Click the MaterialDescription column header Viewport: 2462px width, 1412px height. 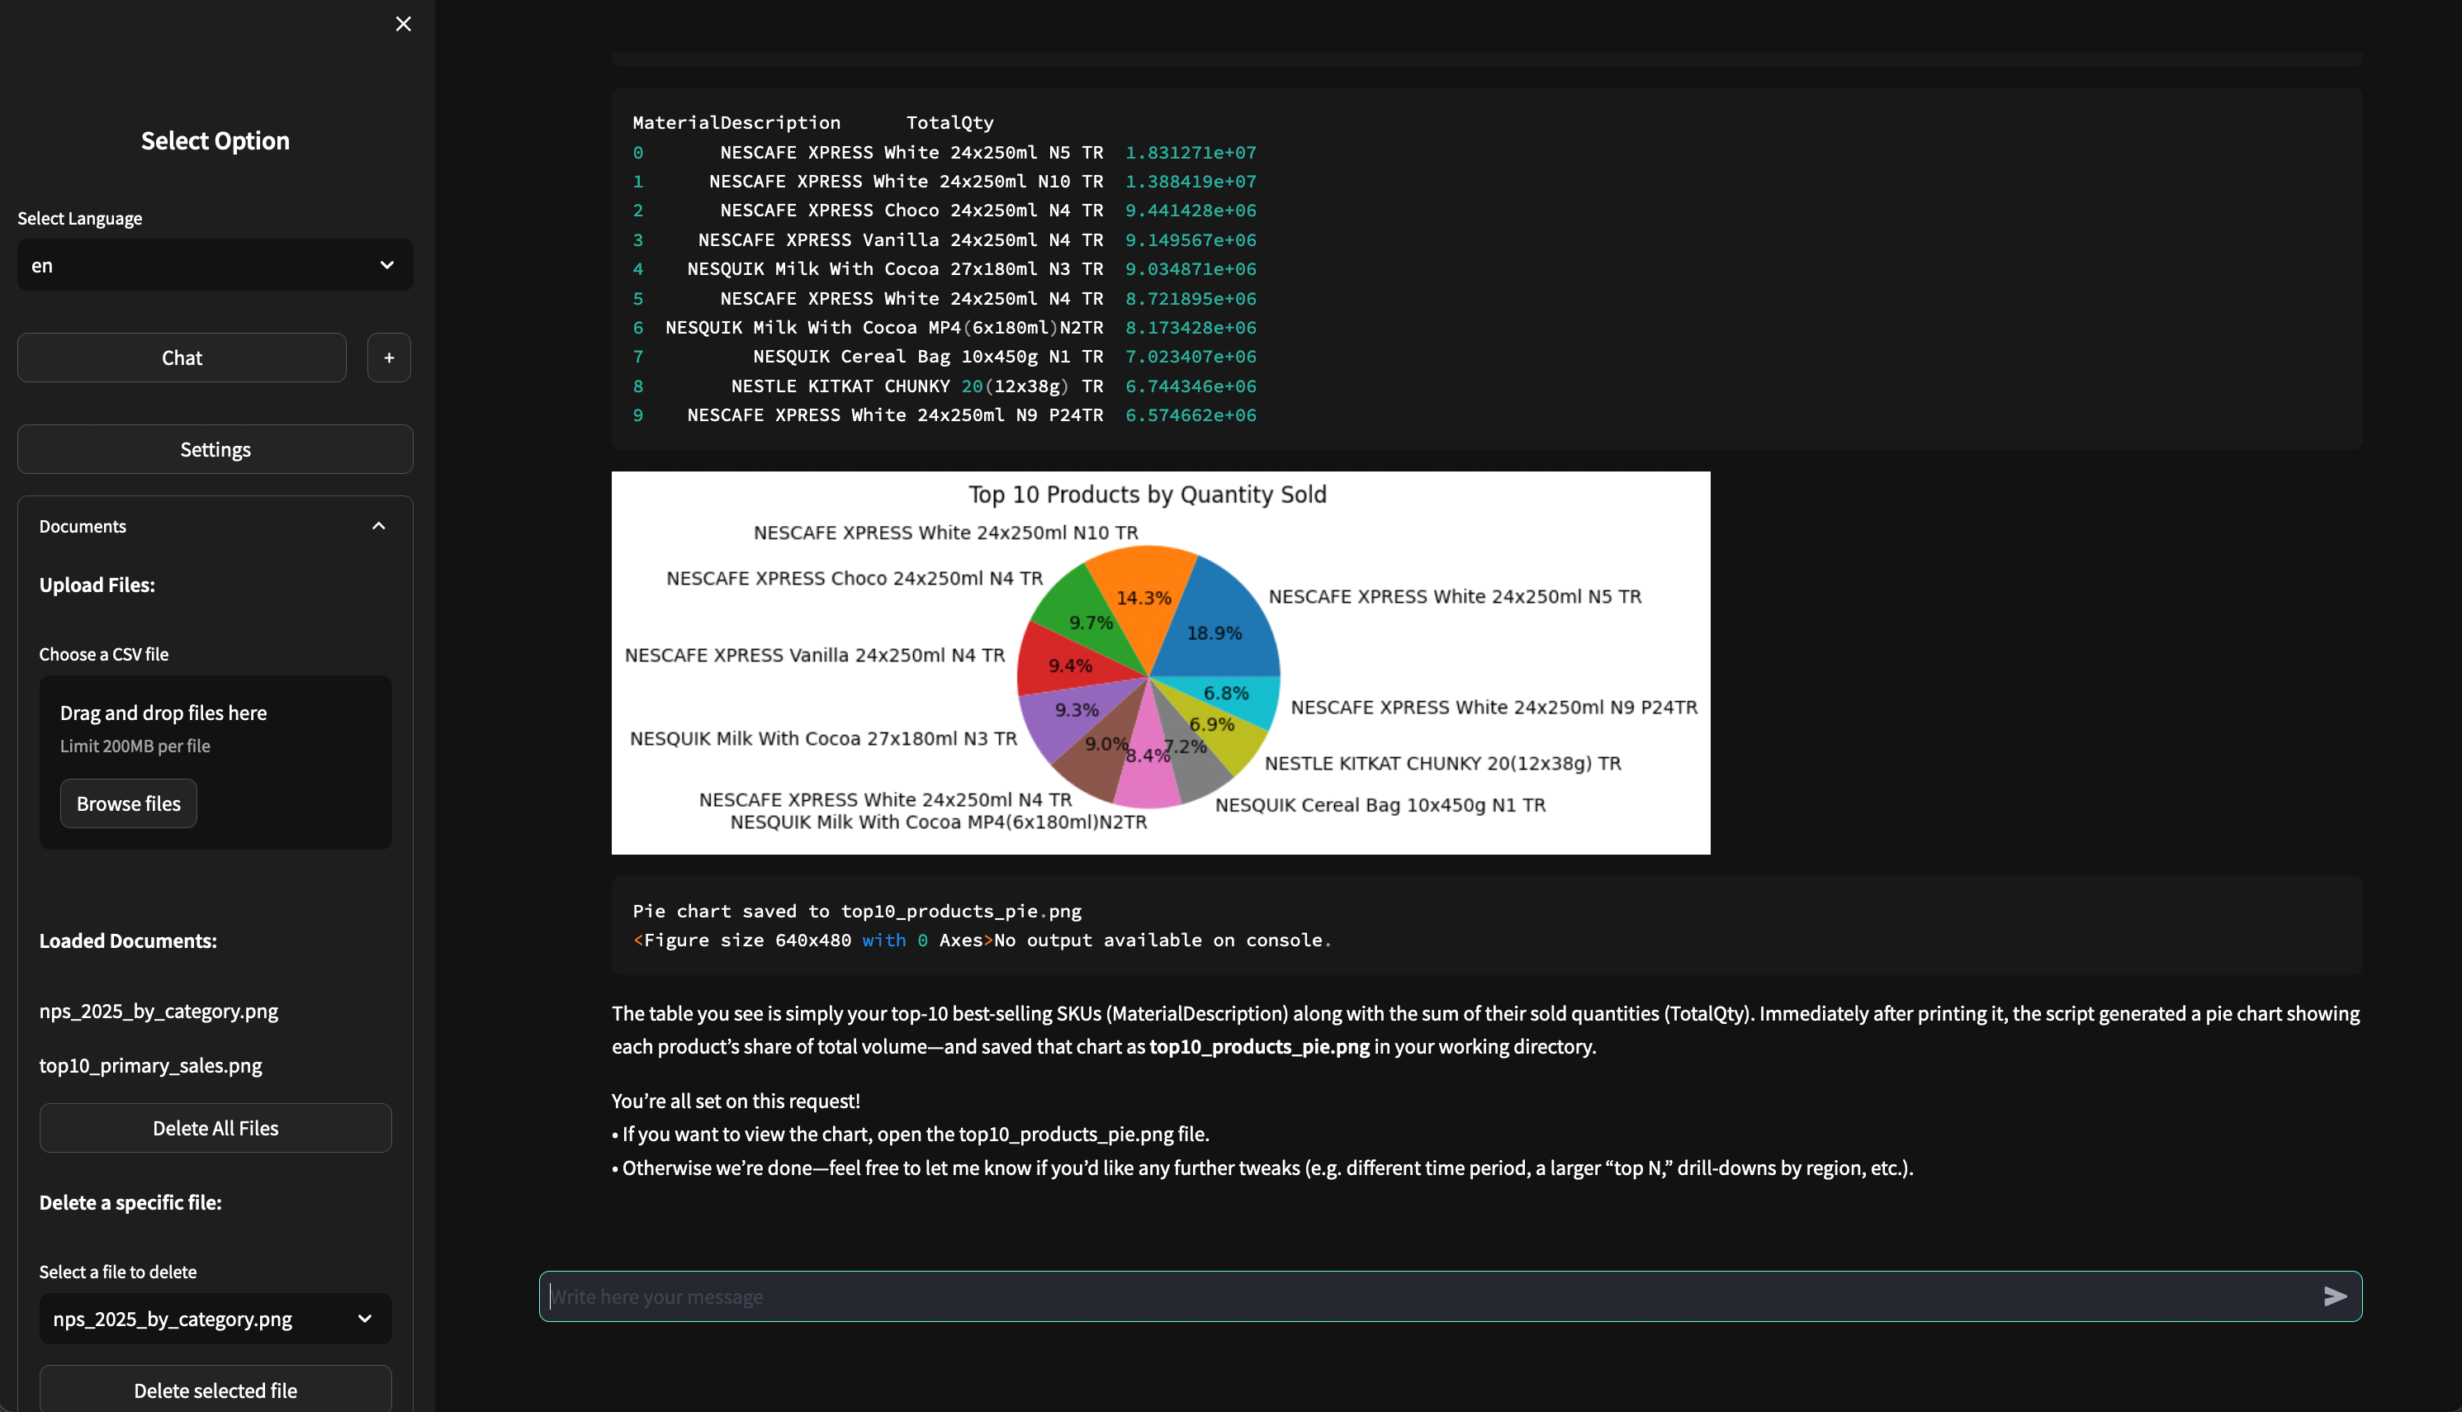click(x=736, y=122)
